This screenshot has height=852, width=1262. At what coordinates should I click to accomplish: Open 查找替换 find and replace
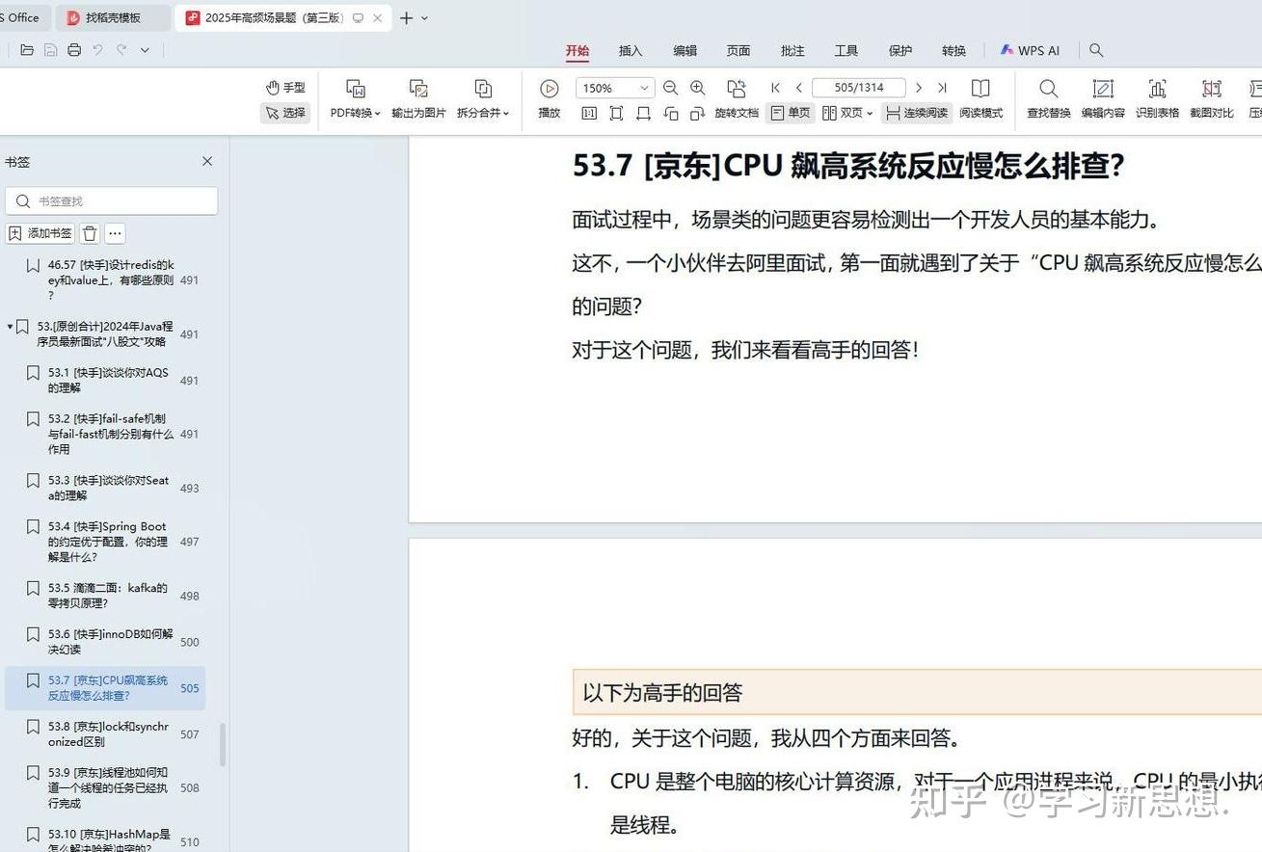coord(1049,99)
